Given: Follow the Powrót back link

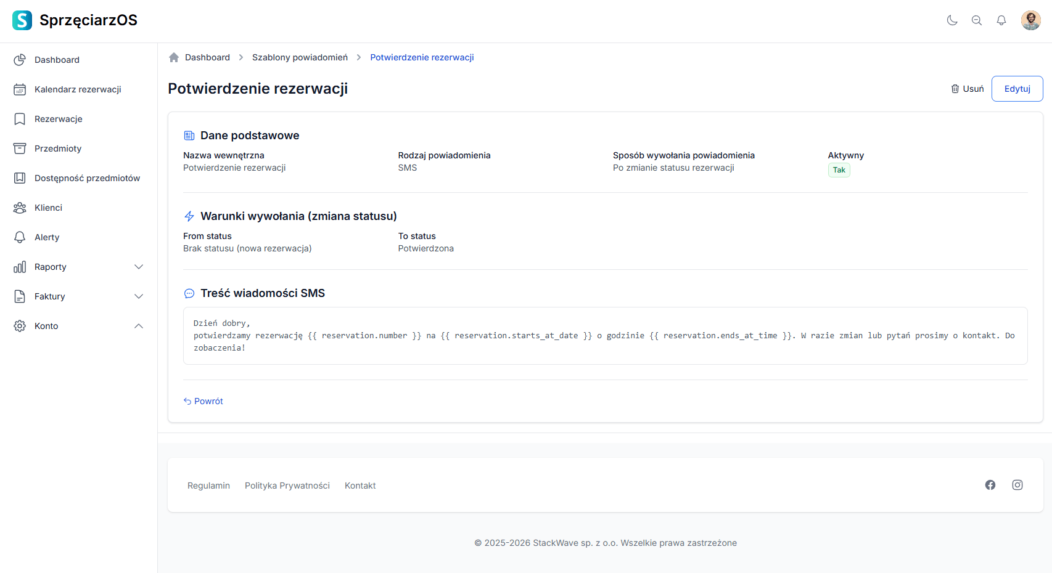Looking at the screenshot, I should (x=203, y=401).
